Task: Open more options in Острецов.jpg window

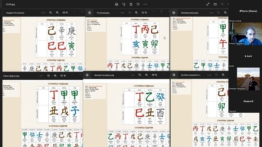Action: pos(122,13)
